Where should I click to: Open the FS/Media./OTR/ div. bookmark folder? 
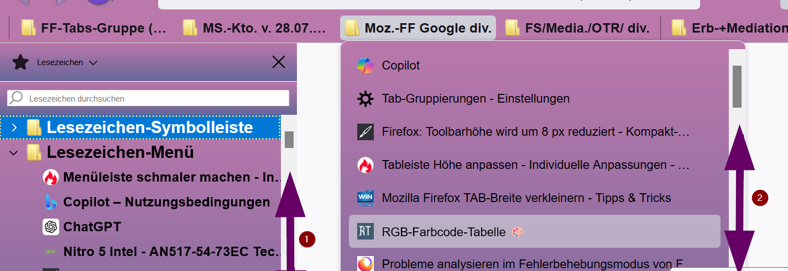click(x=577, y=28)
